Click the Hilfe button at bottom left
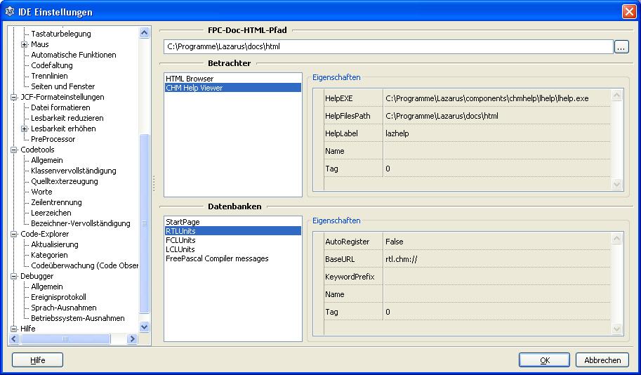The height and width of the screenshot is (375, 641). tap(38, 360)
